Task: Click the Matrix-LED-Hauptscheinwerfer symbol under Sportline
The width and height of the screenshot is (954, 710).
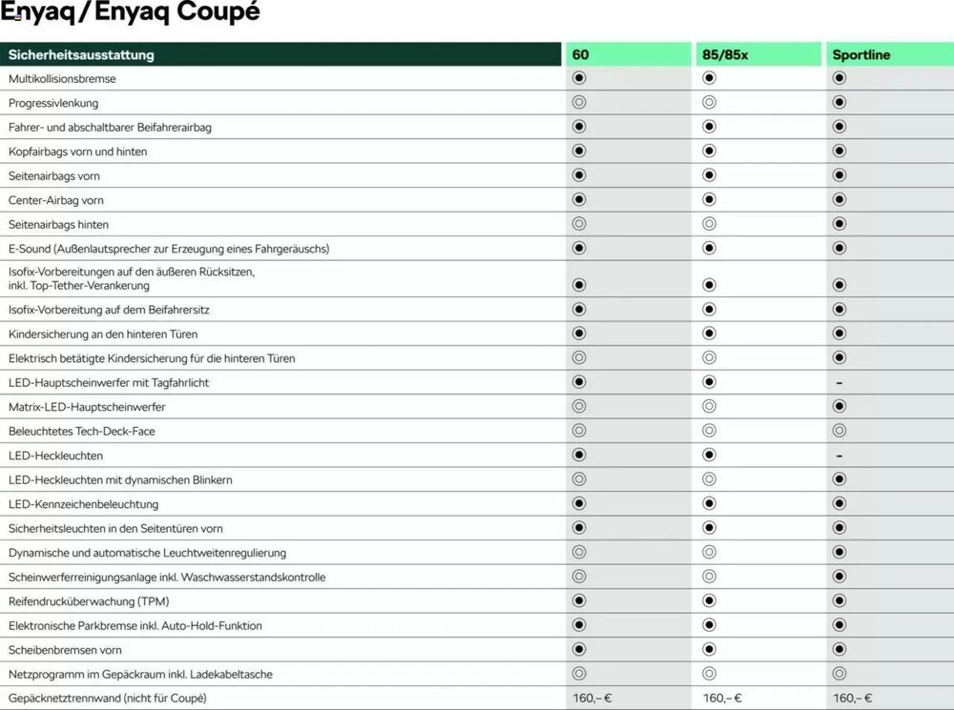Action: point(840,406)
